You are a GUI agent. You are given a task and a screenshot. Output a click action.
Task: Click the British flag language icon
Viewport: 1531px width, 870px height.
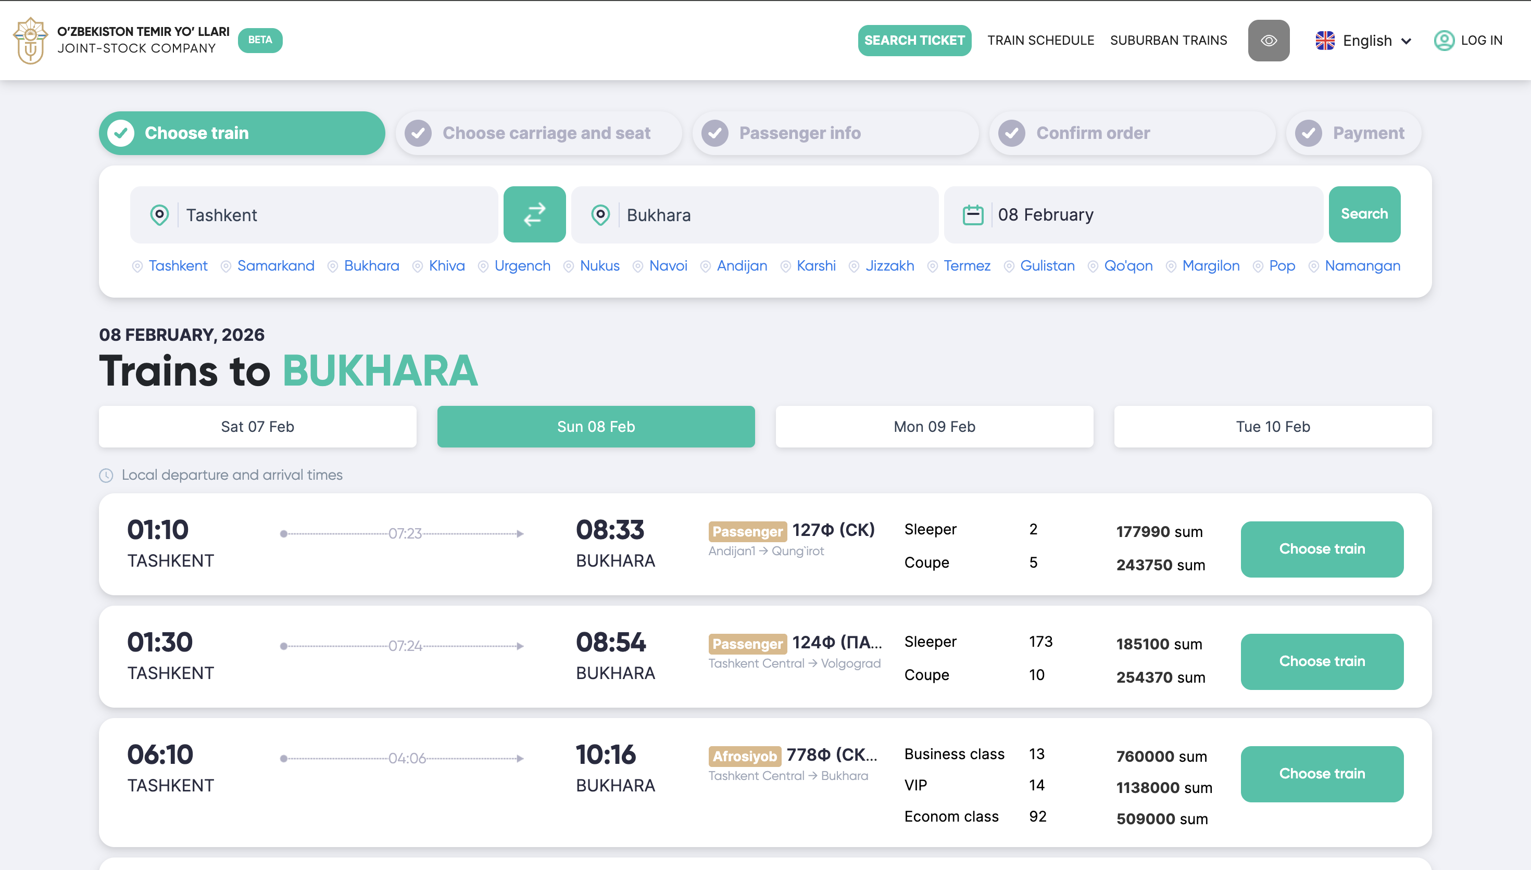tap(1325, 40)
